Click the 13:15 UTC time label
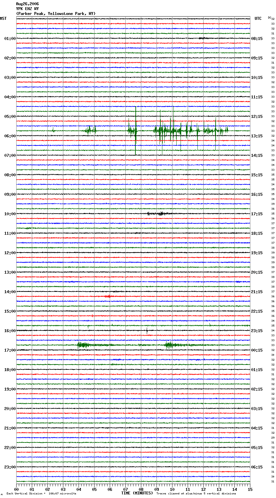Image resolution: width=276 pixels, height=498 pixels. [x=257, y=136]
